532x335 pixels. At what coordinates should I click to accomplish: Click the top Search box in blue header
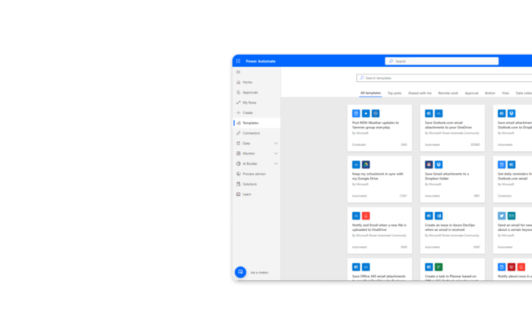tap(442, 61)
